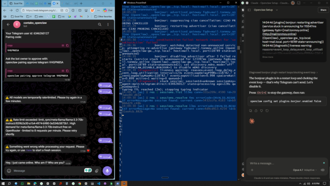The height and width of the screenshot is (186, 330).
Task: Add page to favorites with star icon
Action: pos(67,10)
